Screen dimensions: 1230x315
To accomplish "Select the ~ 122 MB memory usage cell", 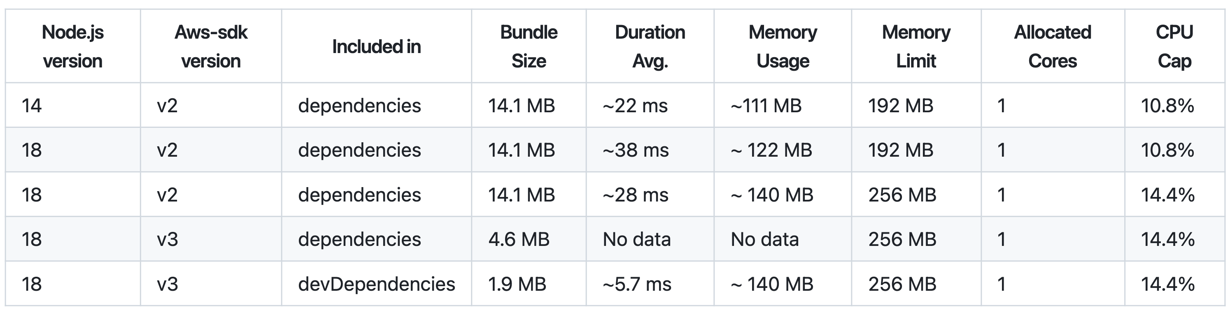I will point(783,150).
